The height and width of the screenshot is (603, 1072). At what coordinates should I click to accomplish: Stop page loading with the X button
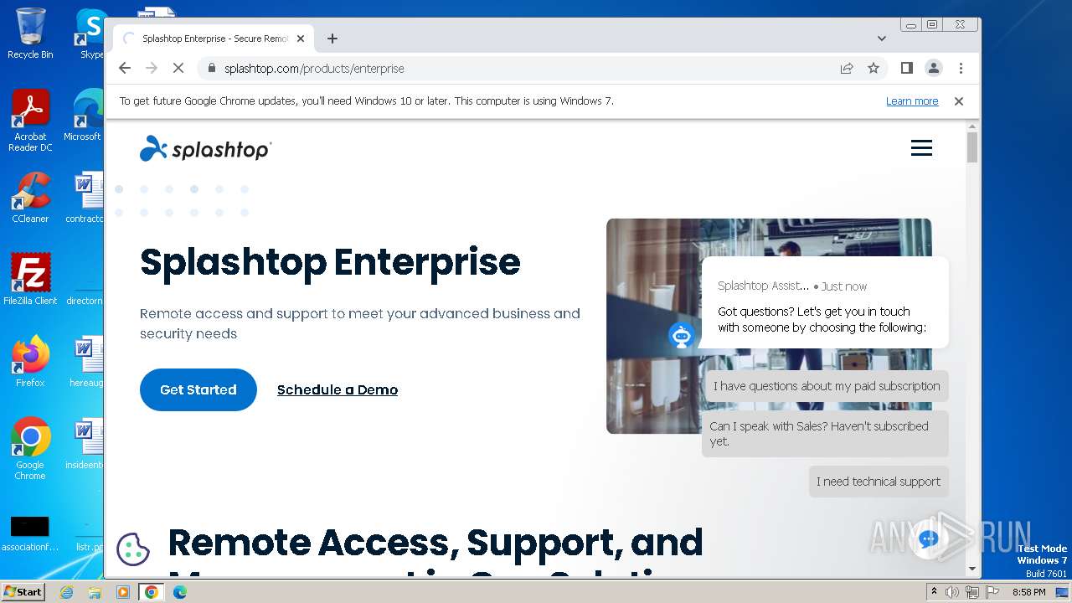[178, 68]
